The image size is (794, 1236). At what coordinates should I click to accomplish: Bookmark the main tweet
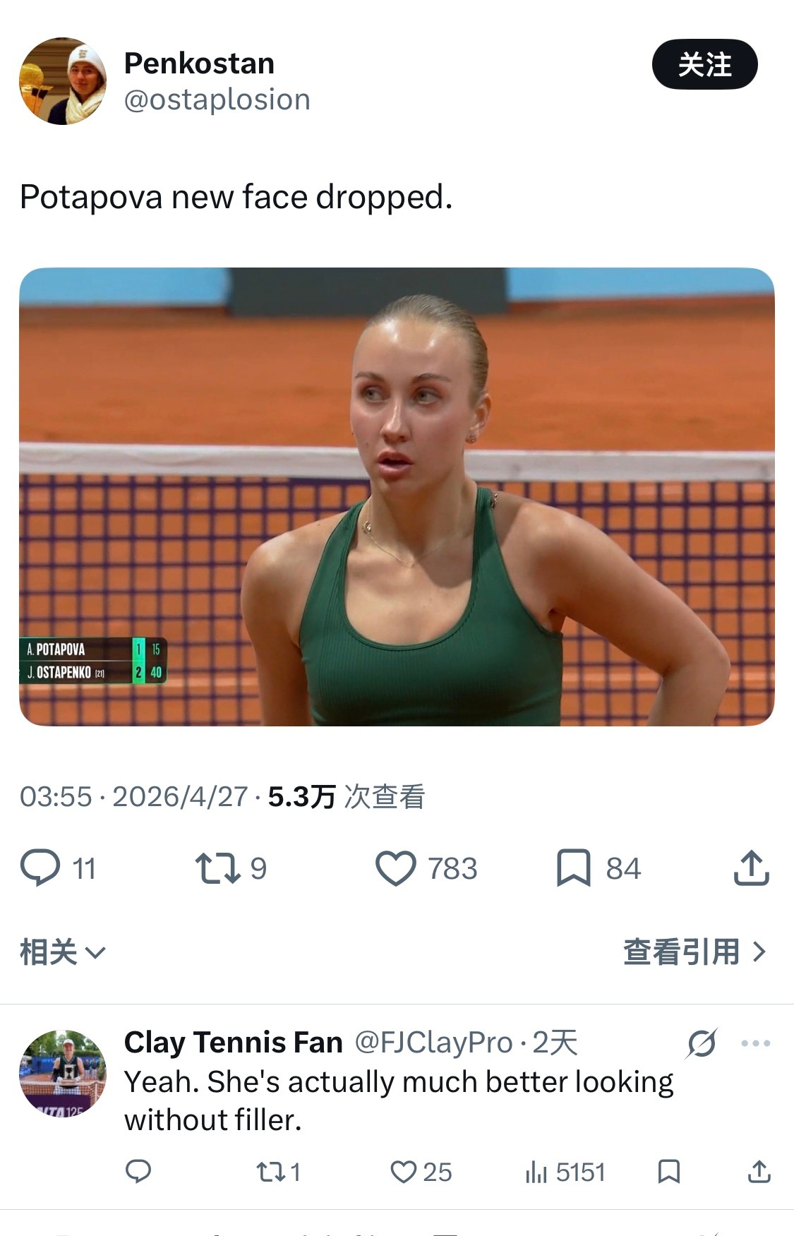(573, 868)
